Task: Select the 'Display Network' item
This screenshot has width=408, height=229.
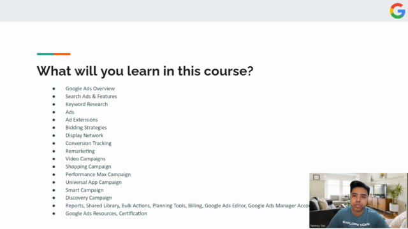Action: (84, 135)
